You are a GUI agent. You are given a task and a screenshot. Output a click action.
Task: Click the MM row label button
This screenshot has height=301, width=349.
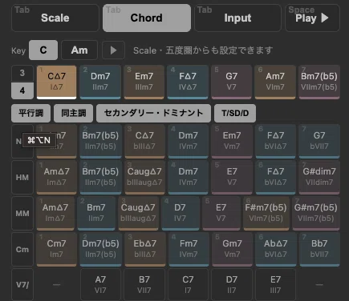click(22, 213)
